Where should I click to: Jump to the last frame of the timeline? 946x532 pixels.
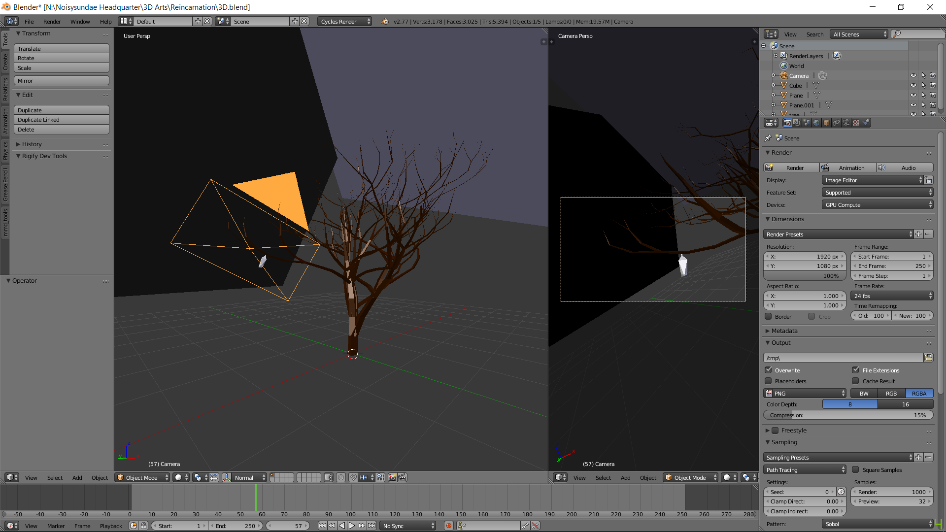[372, 526]
